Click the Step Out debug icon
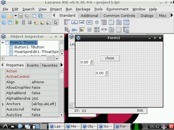 tap(49, 23)
